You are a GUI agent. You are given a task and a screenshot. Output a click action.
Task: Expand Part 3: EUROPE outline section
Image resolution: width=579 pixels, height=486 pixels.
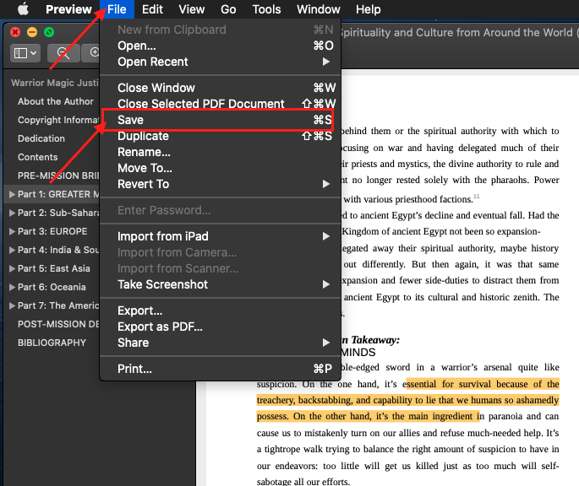(12, 231)
